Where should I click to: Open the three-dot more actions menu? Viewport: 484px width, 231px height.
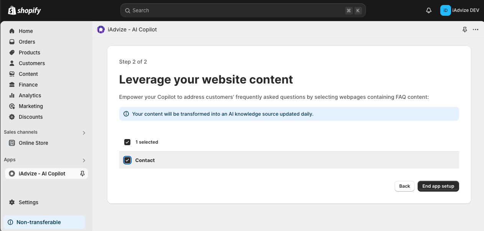click(x=476, y=29)
